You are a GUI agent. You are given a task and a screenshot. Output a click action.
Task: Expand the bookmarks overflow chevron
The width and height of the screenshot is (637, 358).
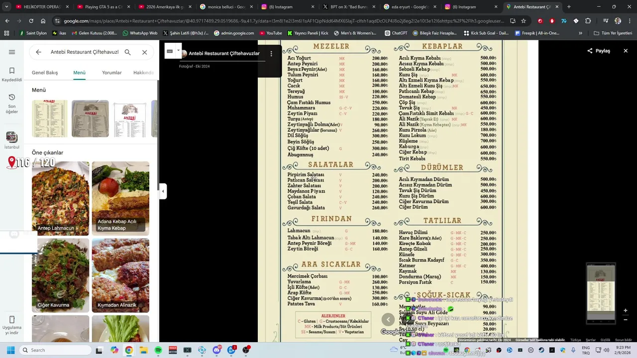pos(580,33)
